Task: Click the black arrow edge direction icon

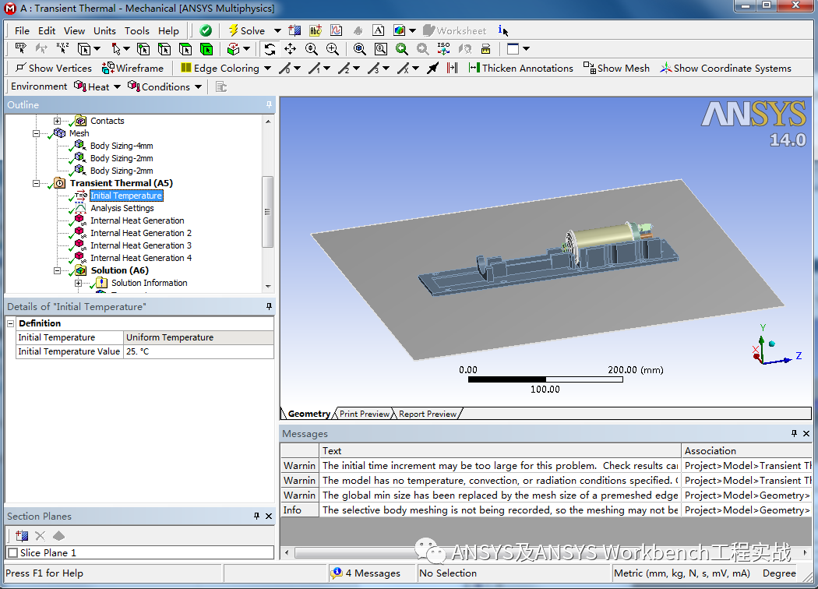Action: [432, 69]
